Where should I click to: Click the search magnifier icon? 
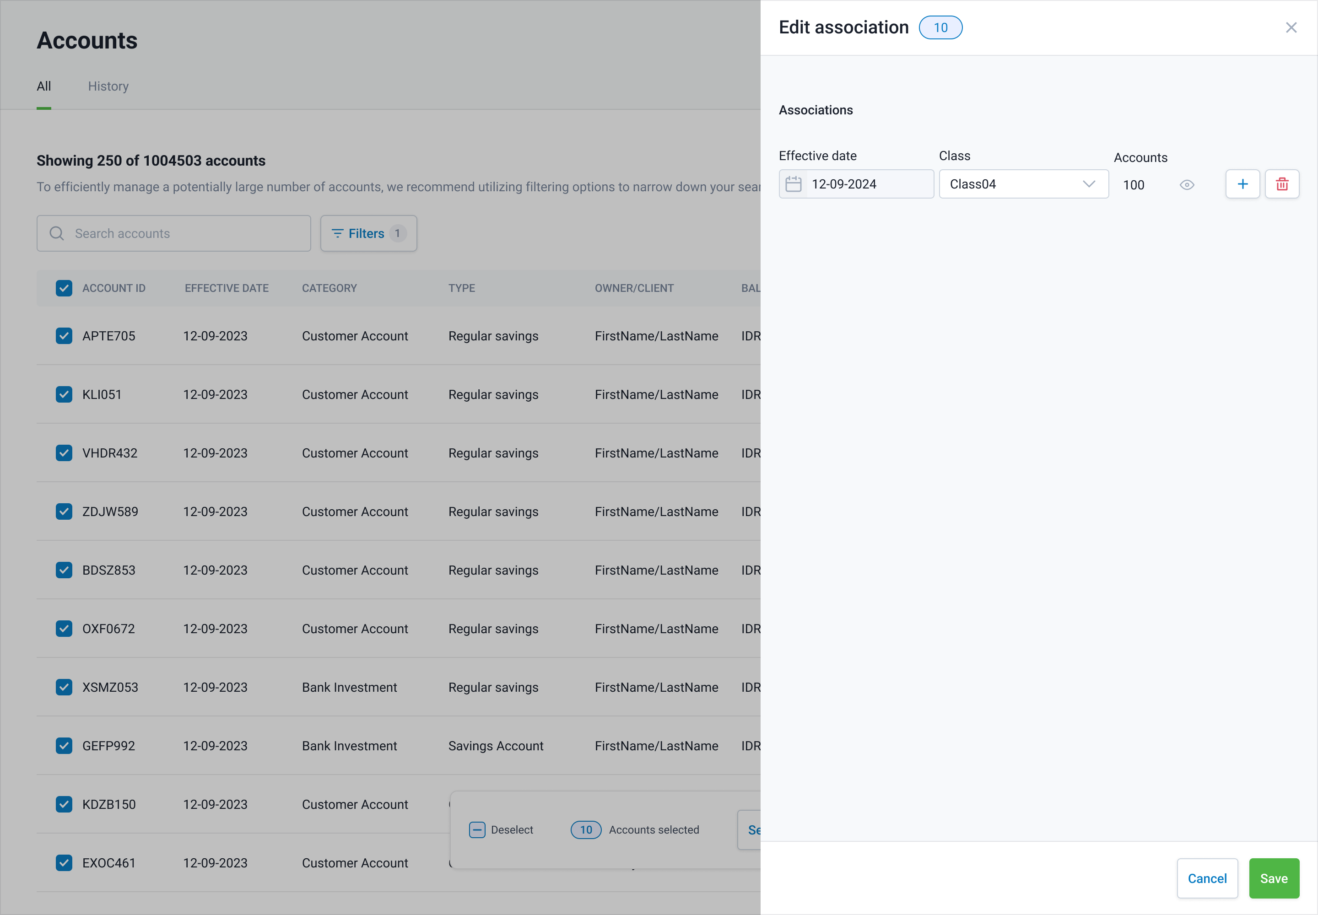pyautogui.click(x=56, y=233)
